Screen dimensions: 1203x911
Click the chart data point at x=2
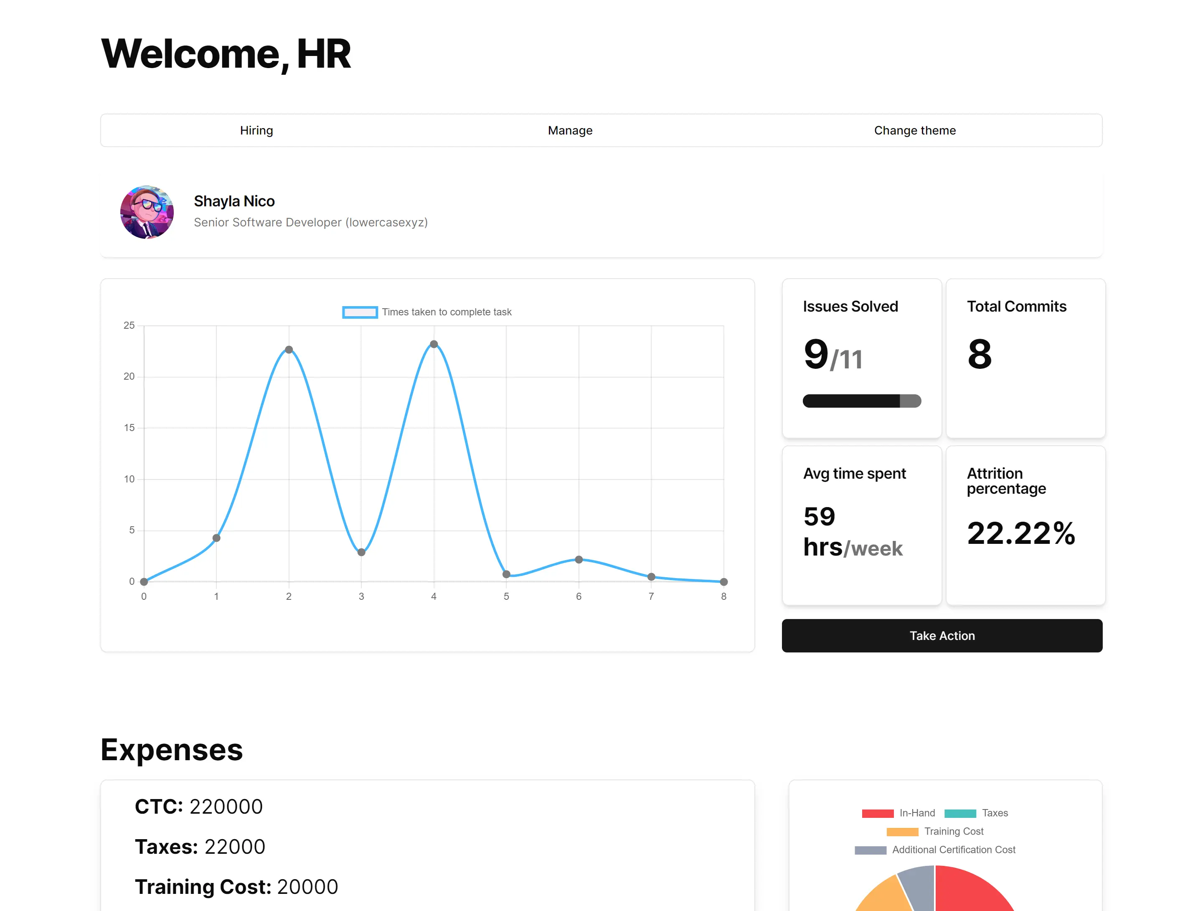pos(289,350)
